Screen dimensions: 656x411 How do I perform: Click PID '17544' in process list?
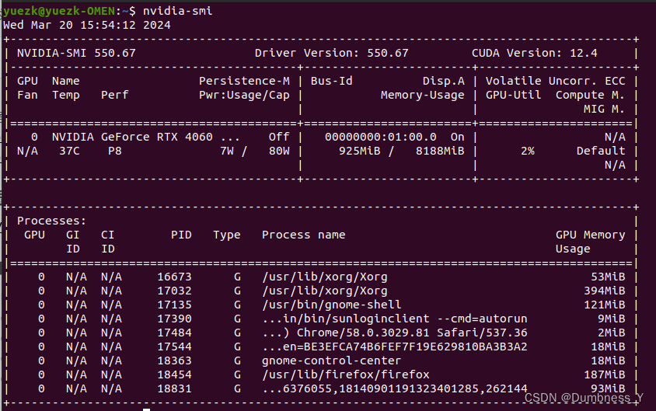point(174,347)
